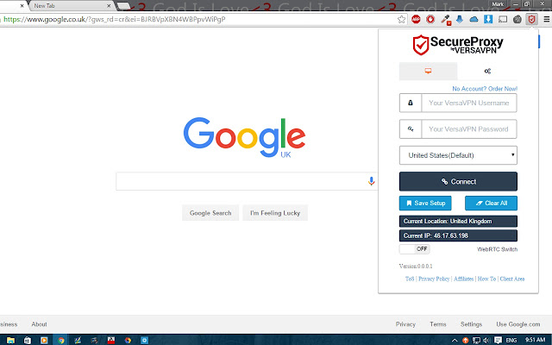Open the ToS link
The width and height of the screenshot is (552, 345).
(410, 279)
